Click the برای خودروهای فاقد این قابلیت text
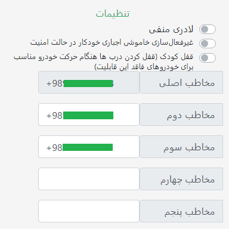 [x=144, y=67]
